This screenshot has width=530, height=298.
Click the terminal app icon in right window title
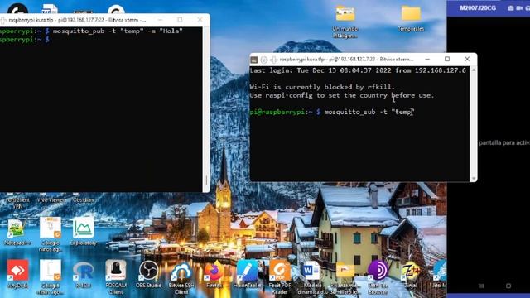click(254, 60)
